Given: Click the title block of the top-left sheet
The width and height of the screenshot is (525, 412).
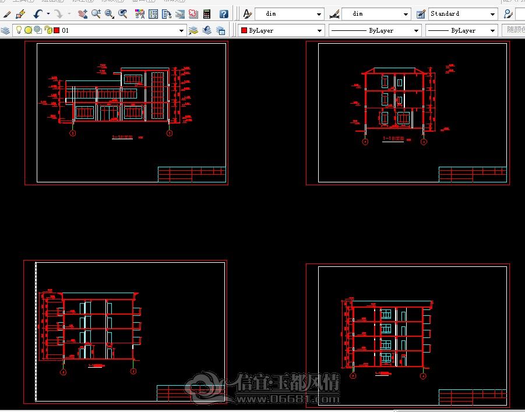Looking at the screenshot, I should 192,174.
